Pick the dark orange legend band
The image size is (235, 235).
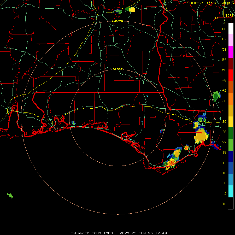click(x=231, y=87)
